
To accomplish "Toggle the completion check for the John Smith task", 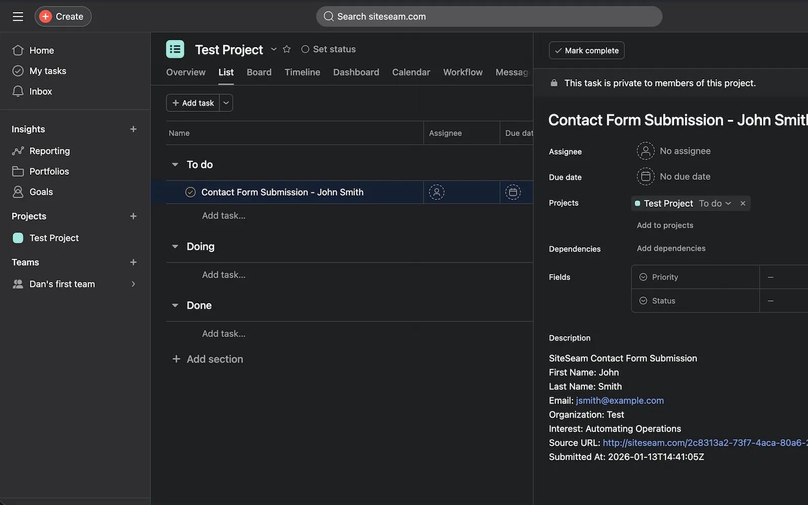I will click(190, 192).
